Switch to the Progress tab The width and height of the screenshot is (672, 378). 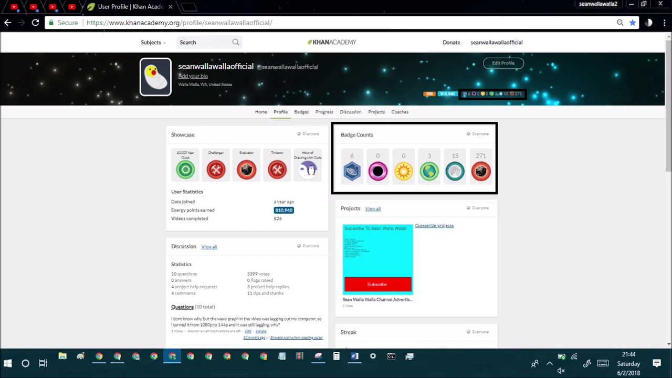324,112
